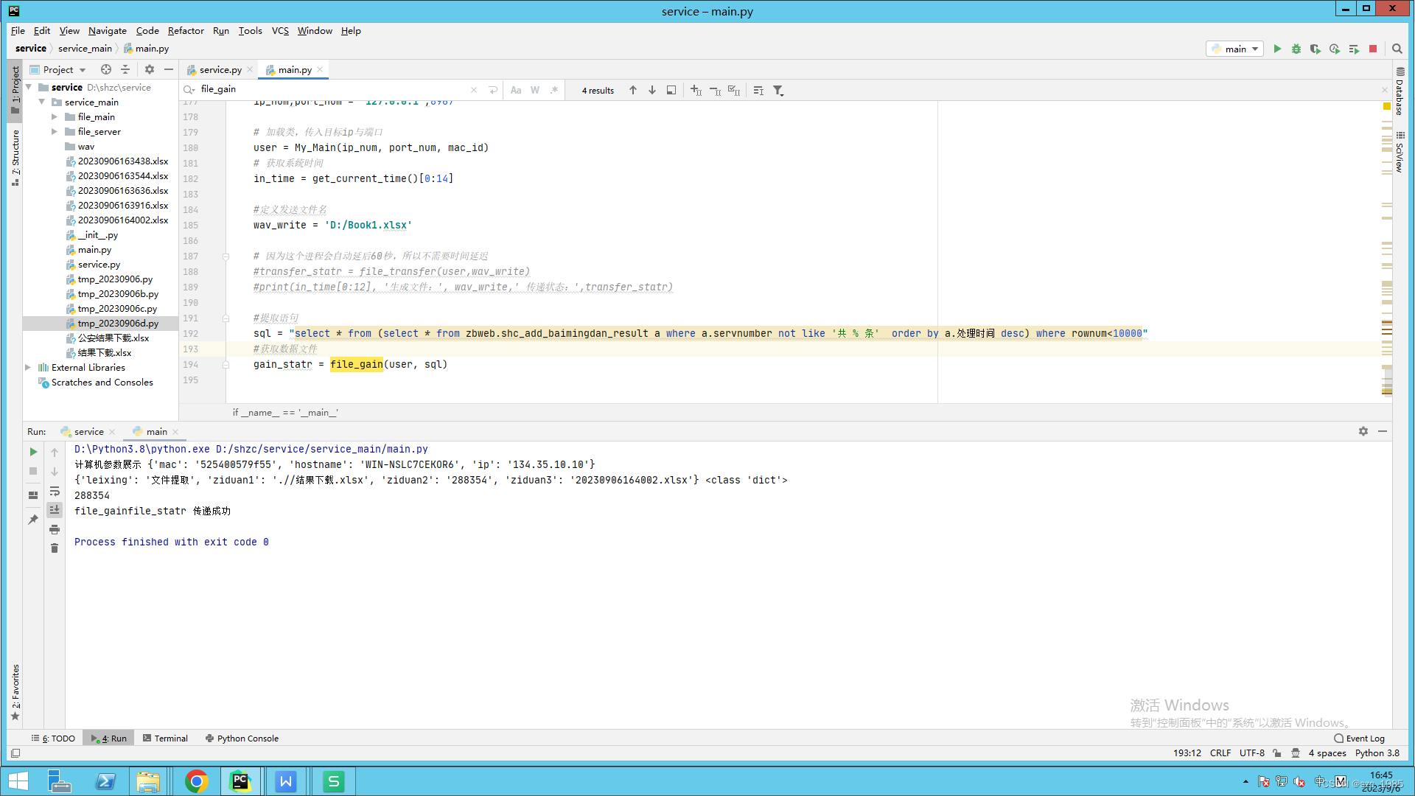The image size is (1415, 796).
Task: Open the Refactor menu
Action: point(186,30)
